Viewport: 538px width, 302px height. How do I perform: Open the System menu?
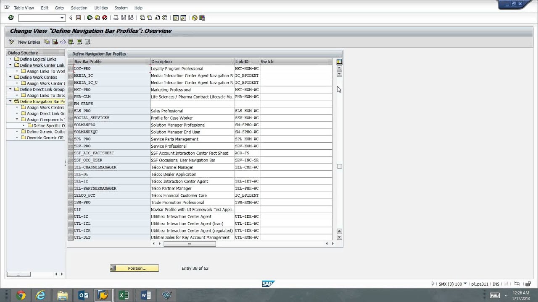point(121,8)
